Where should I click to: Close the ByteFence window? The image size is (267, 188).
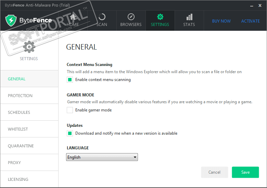point(260,5)
